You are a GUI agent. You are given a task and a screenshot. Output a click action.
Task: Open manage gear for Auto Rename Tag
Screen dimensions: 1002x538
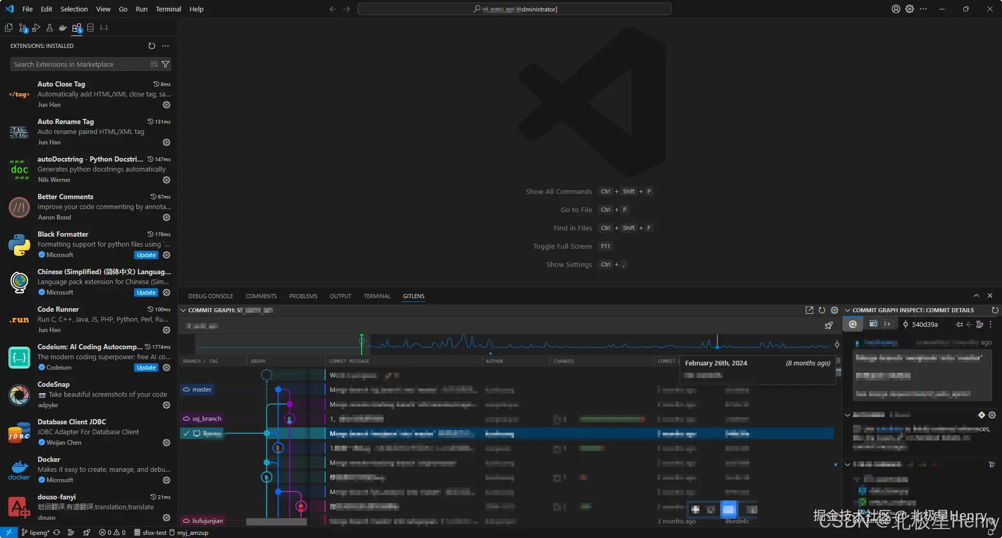(166, 142)
